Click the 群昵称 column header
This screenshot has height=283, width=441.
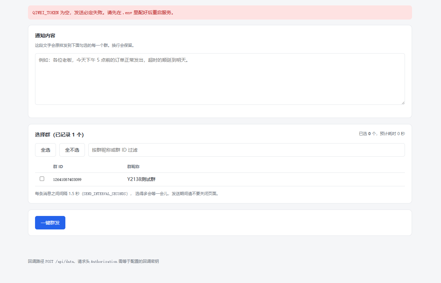(x=133, y=166)
